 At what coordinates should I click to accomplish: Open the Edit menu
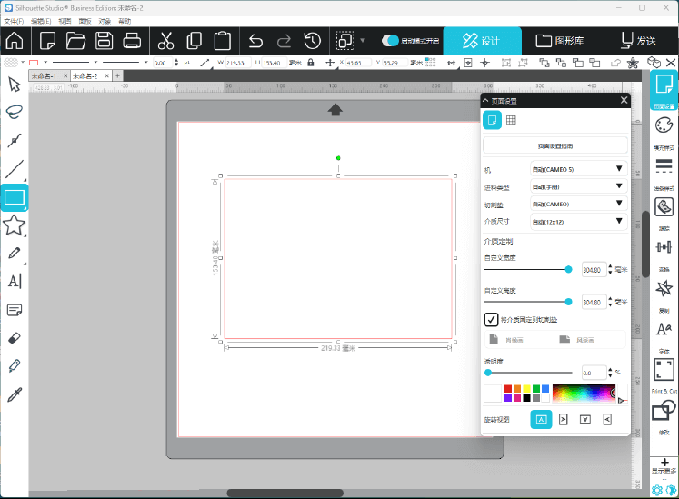pos(41,21)
